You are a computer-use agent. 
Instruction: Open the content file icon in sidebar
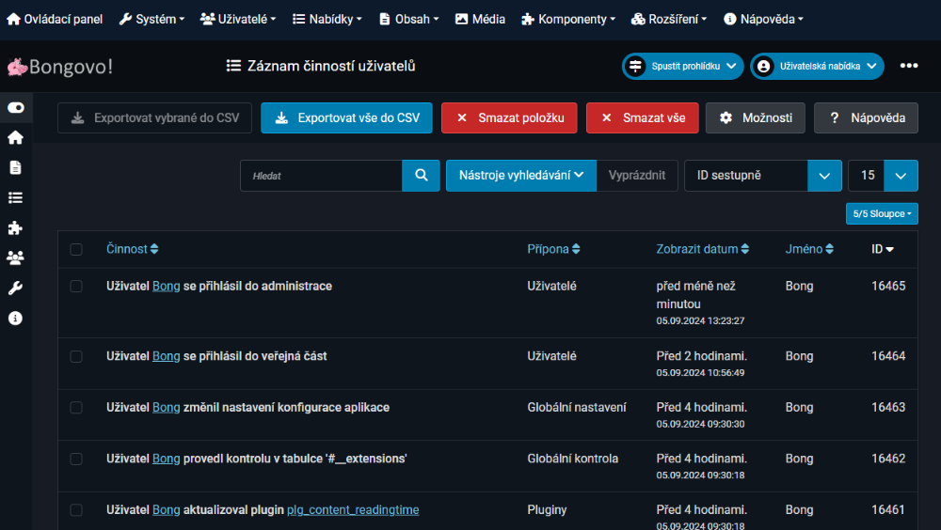pyautogui.click(x=15, y=167)
